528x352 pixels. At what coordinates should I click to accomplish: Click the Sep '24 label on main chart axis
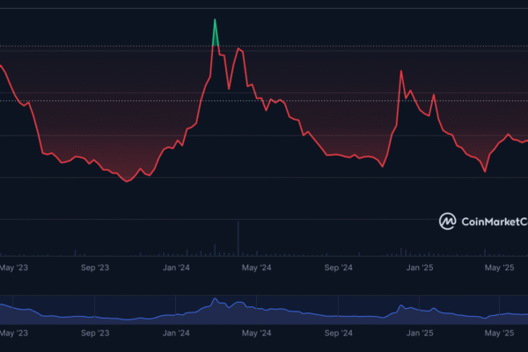tap(338, 268)
